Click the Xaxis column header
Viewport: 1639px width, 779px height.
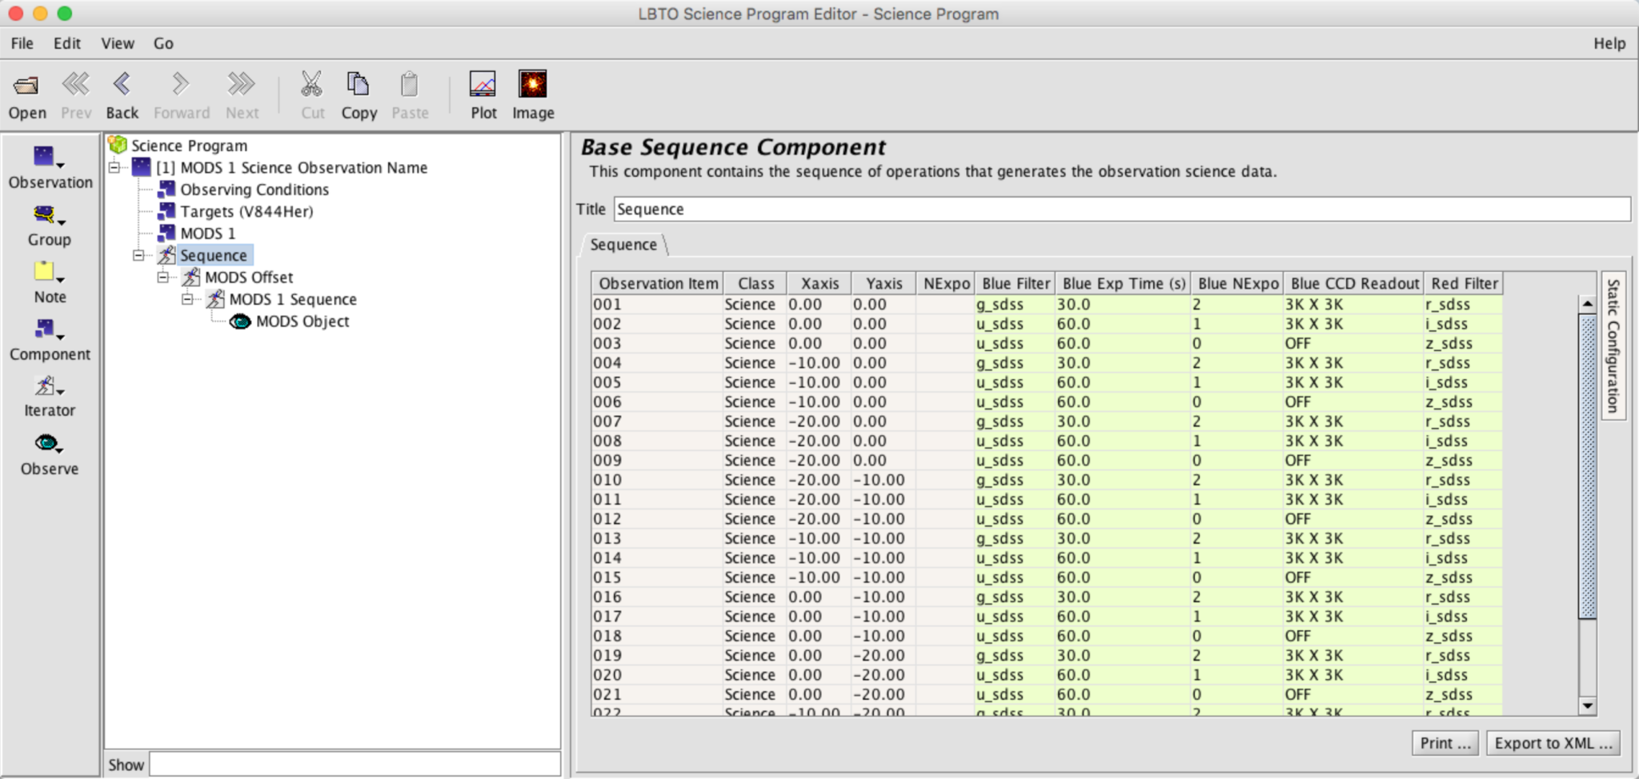(x=819, y=283)
